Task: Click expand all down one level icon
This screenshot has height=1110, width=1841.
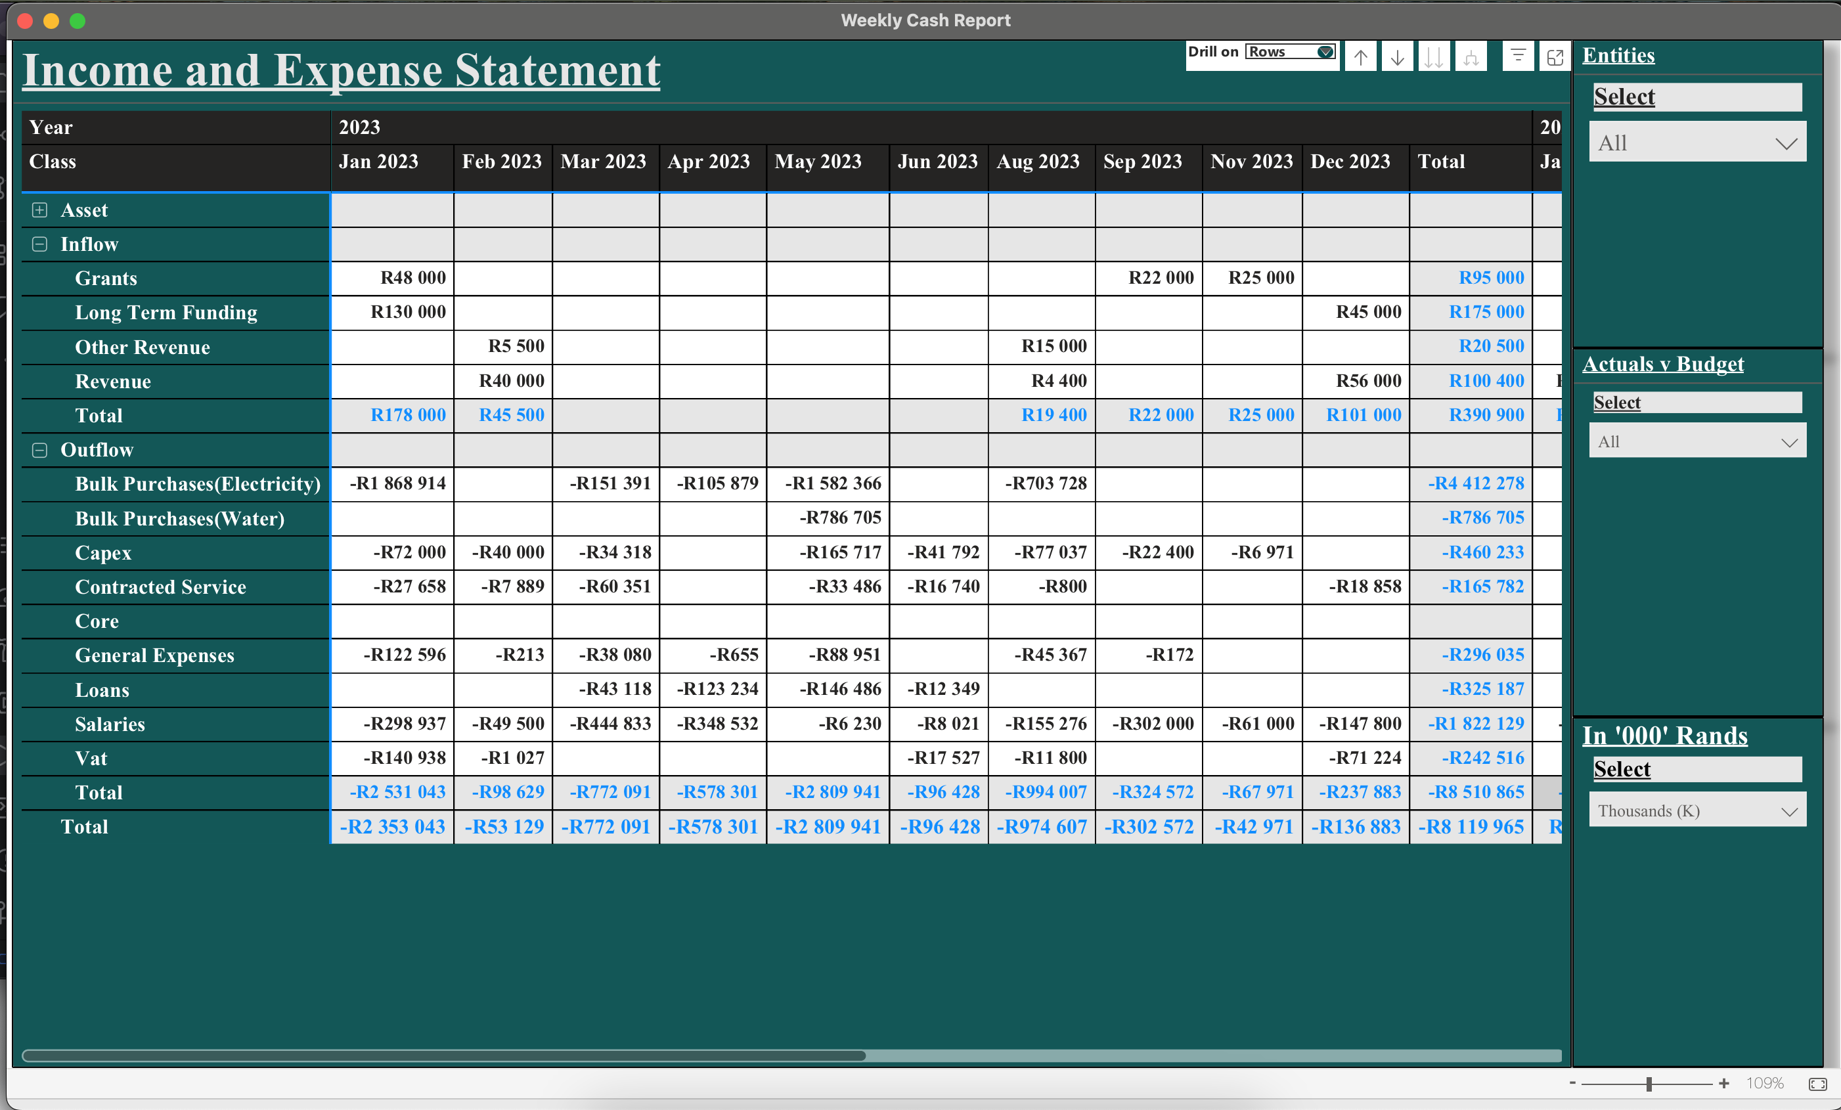Action: coord(1471,56)
